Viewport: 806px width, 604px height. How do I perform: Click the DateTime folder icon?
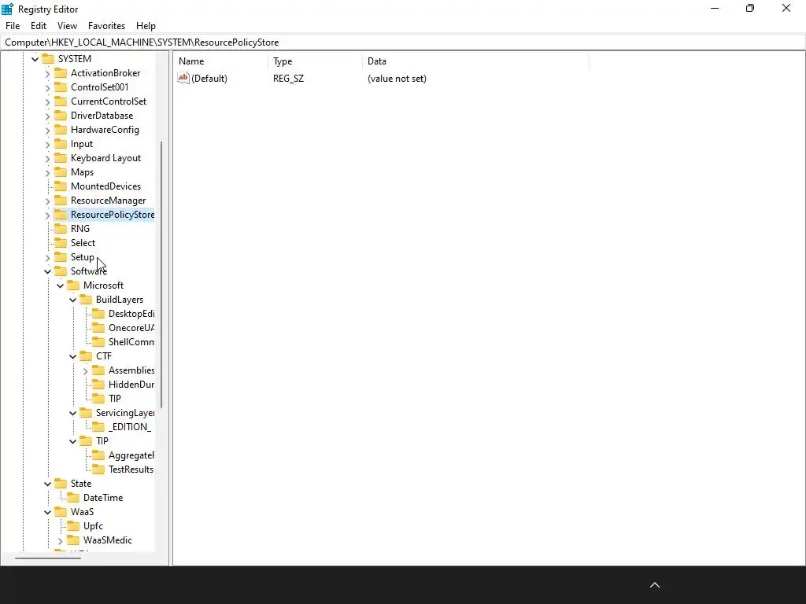73,497
